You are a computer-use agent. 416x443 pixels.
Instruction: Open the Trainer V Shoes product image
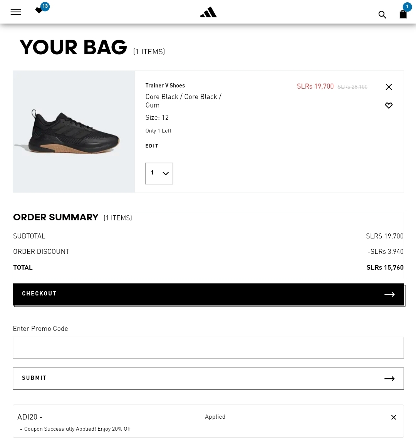click(x=74, y=132)
